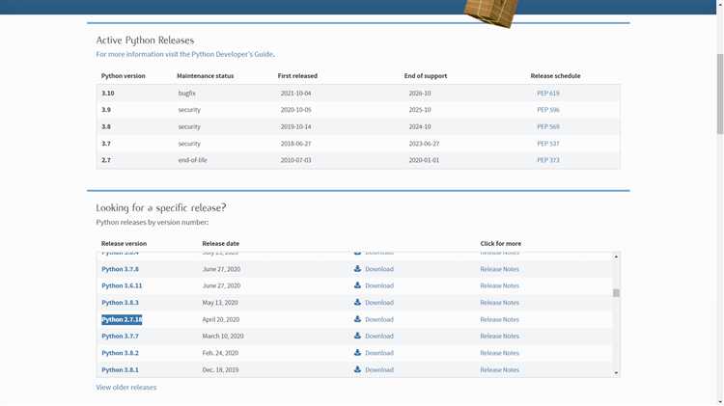Click Download text link for Python 3.8.2
Screen dimensions: 724x406
(379, 353)
